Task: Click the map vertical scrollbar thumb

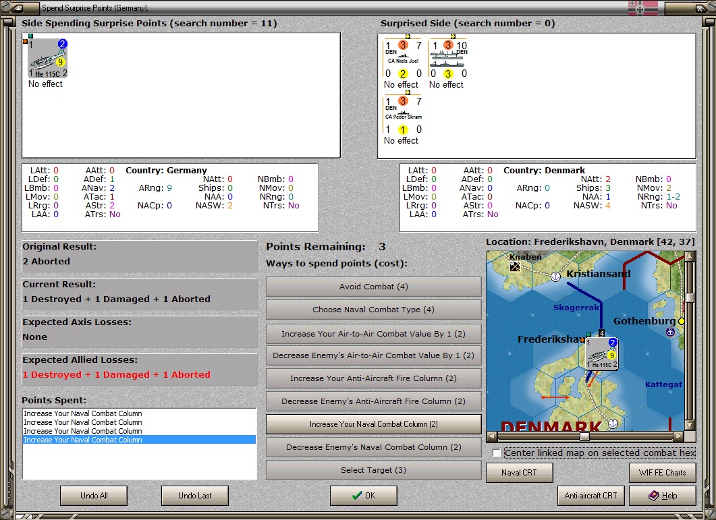Action: [x=690, y=297]
